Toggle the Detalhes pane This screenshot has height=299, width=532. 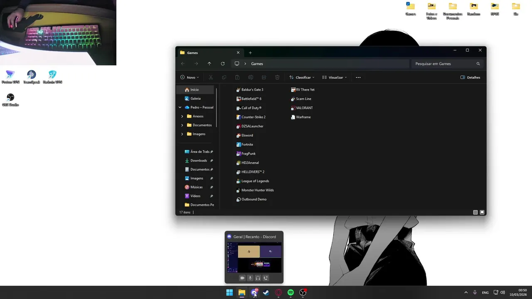tap(470, 77)
